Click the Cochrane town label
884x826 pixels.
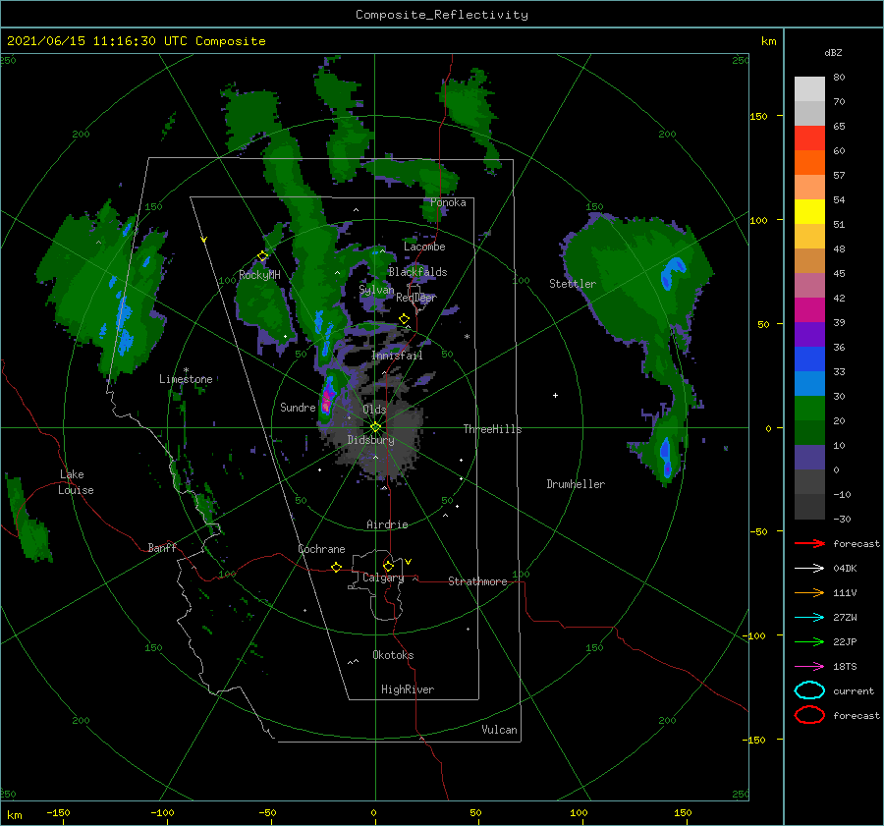click(x=321, y=549)
